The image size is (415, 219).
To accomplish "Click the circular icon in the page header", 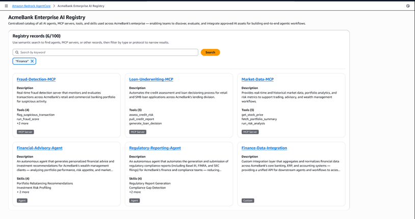I will click(408, 6).
